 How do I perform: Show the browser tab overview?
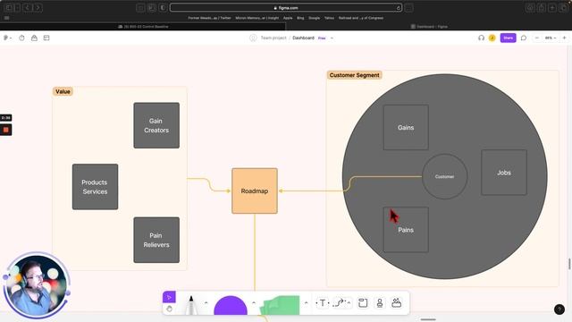click(x=564, y=8)
